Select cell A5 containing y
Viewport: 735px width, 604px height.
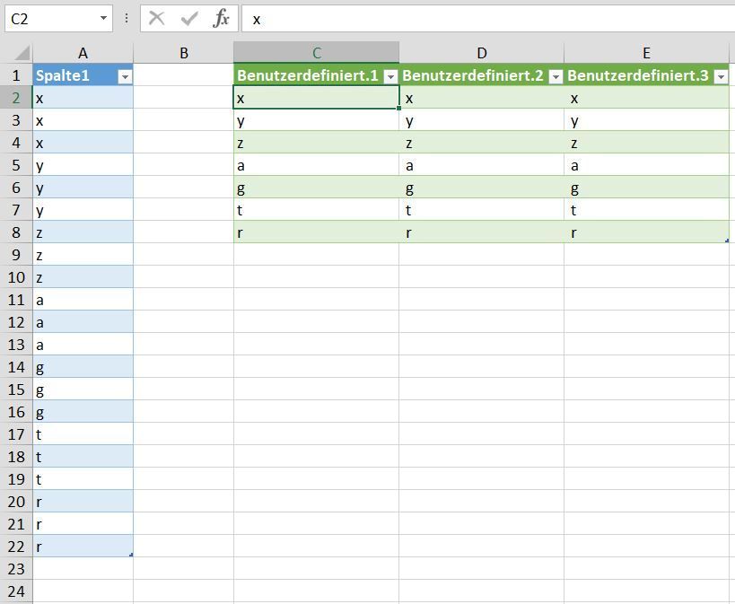(83, 165)
